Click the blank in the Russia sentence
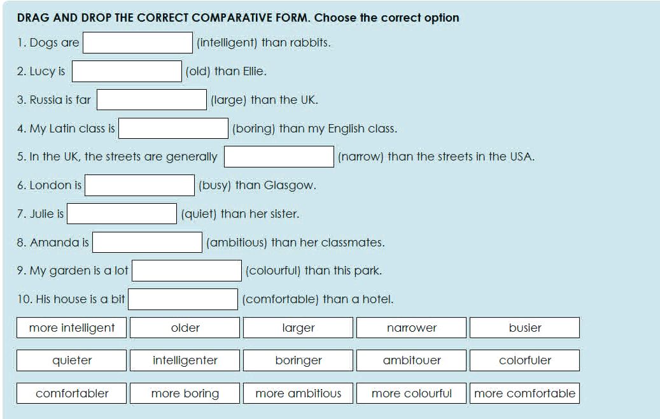660x419 pixels. [x=151, y=99]
